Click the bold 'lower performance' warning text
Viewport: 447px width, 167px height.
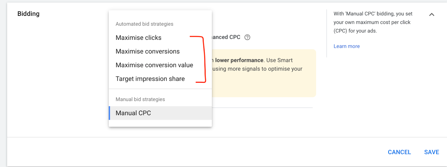(x=239, y=60)
